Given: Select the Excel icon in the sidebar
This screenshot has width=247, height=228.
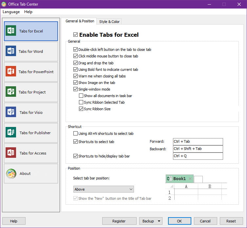Looking at the screenshot, I should point(11,31).
